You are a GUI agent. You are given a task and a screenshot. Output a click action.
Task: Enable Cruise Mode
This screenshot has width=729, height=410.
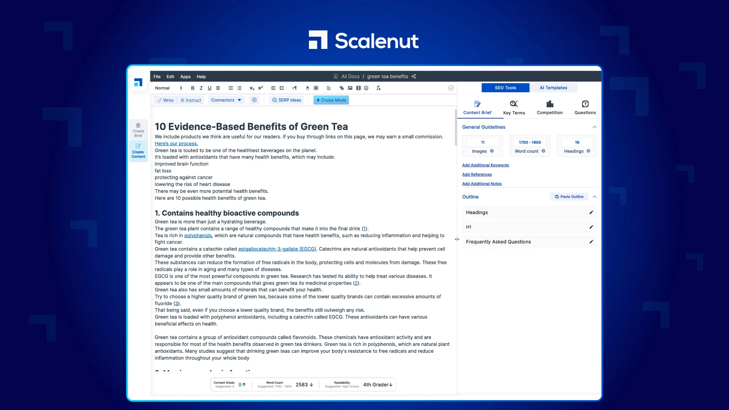point(331,100)
